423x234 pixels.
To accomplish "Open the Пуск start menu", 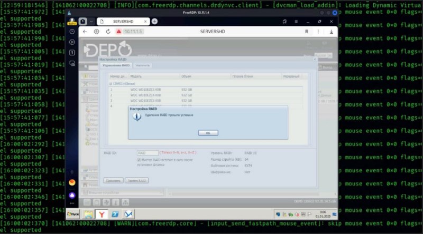I will pyautogui.click(x=73, y=214).
